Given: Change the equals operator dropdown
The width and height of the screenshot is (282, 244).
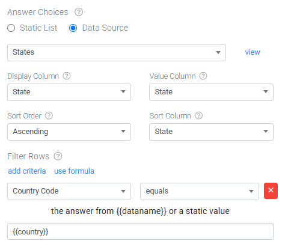Looking at the screenshot, I should [200, 191].
